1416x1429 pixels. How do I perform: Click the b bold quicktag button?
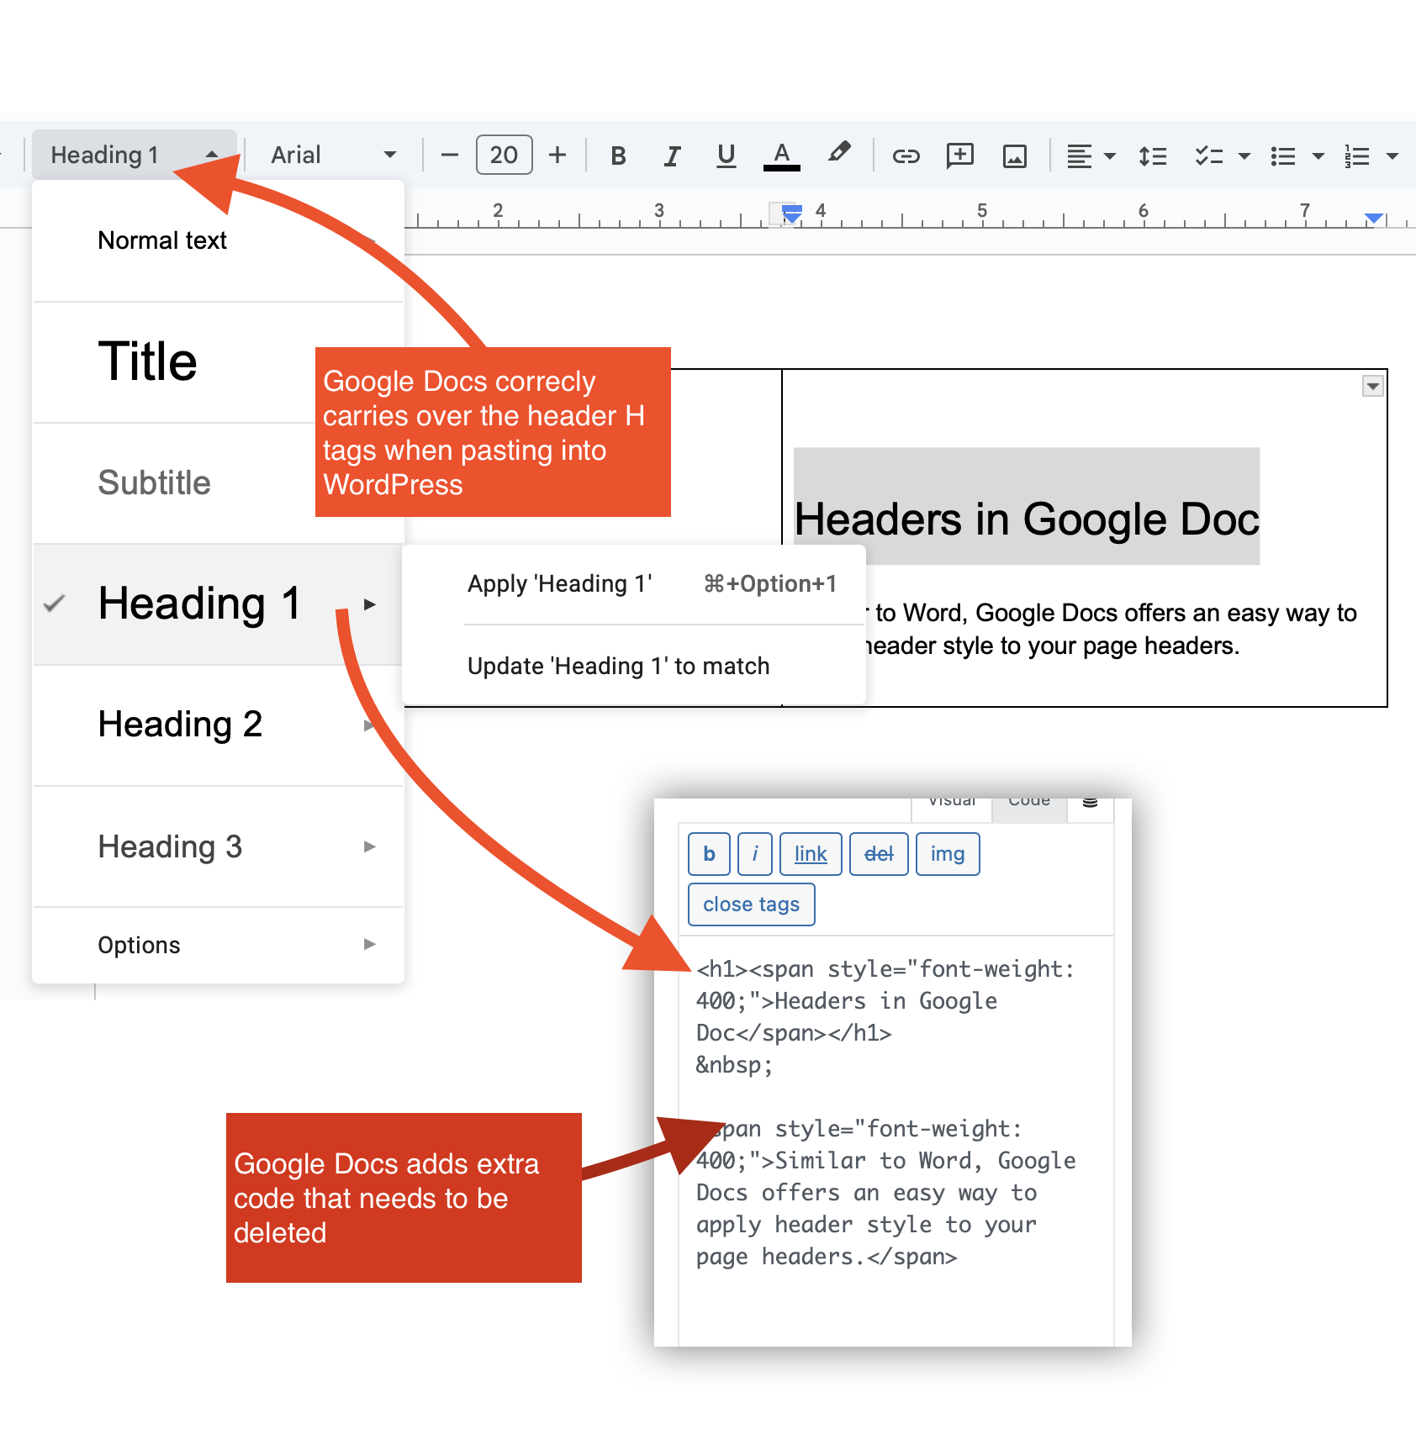pyautogui.click(x=709, y=854)
